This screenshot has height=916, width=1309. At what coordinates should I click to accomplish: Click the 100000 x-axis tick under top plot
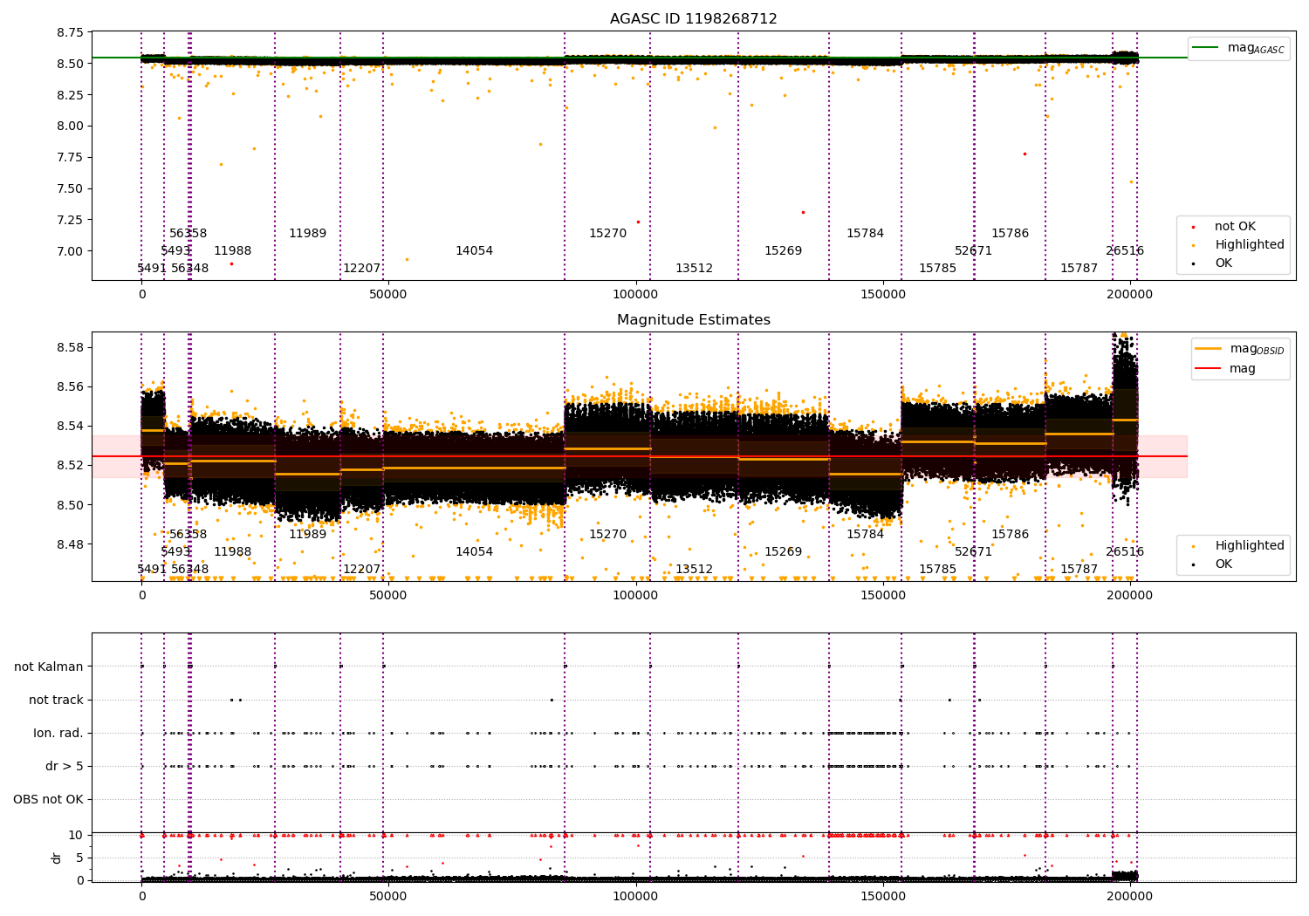[x=636, y=295]
